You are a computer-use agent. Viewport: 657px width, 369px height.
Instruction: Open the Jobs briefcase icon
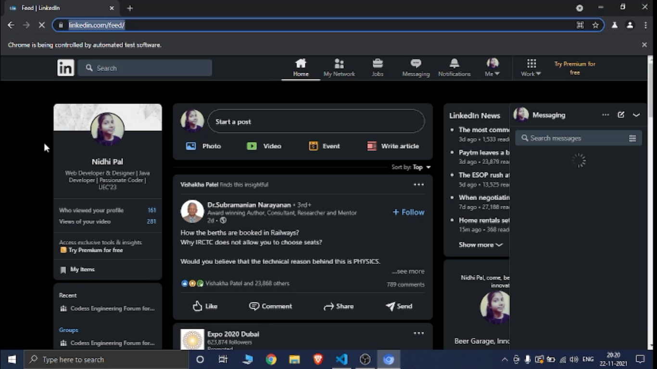[378, 64]
